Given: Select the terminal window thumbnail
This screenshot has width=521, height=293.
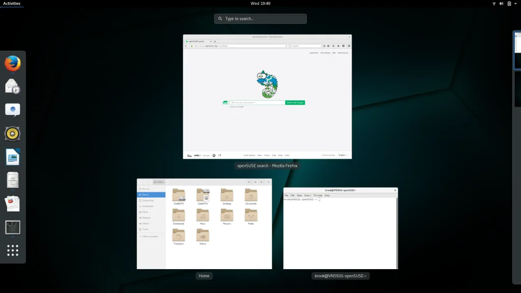Looking at the screenshot, I should 340,228.
